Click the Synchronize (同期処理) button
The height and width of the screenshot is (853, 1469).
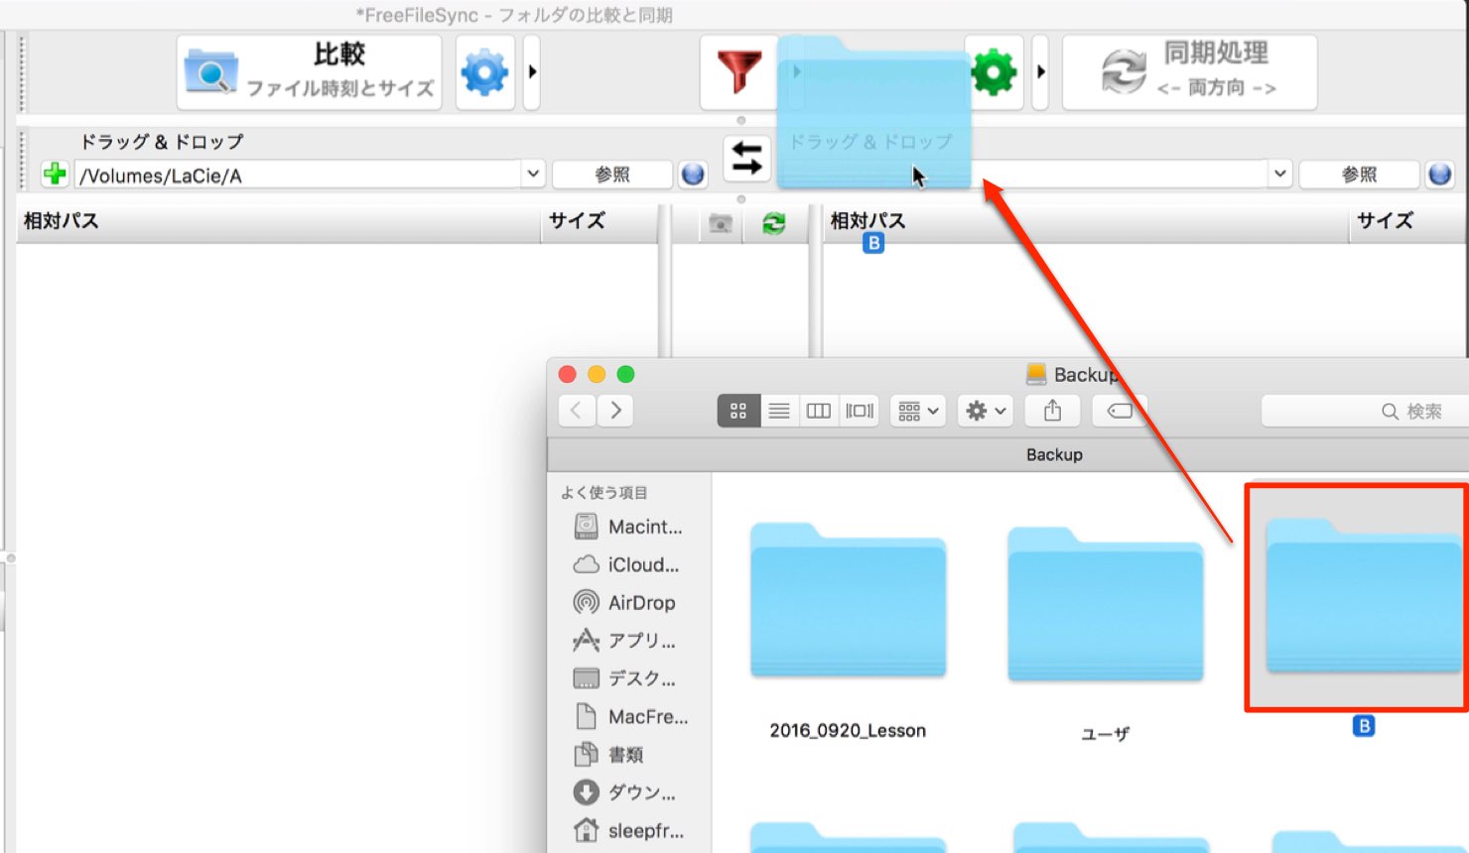[1189, 72]
